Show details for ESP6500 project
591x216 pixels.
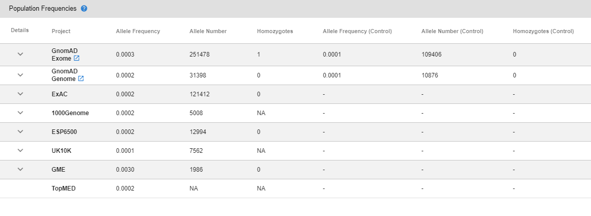(x=20, y=131)
